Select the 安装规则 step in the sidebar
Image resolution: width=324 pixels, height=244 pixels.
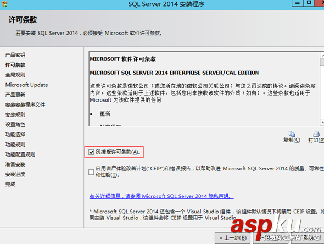pos(15,114)
